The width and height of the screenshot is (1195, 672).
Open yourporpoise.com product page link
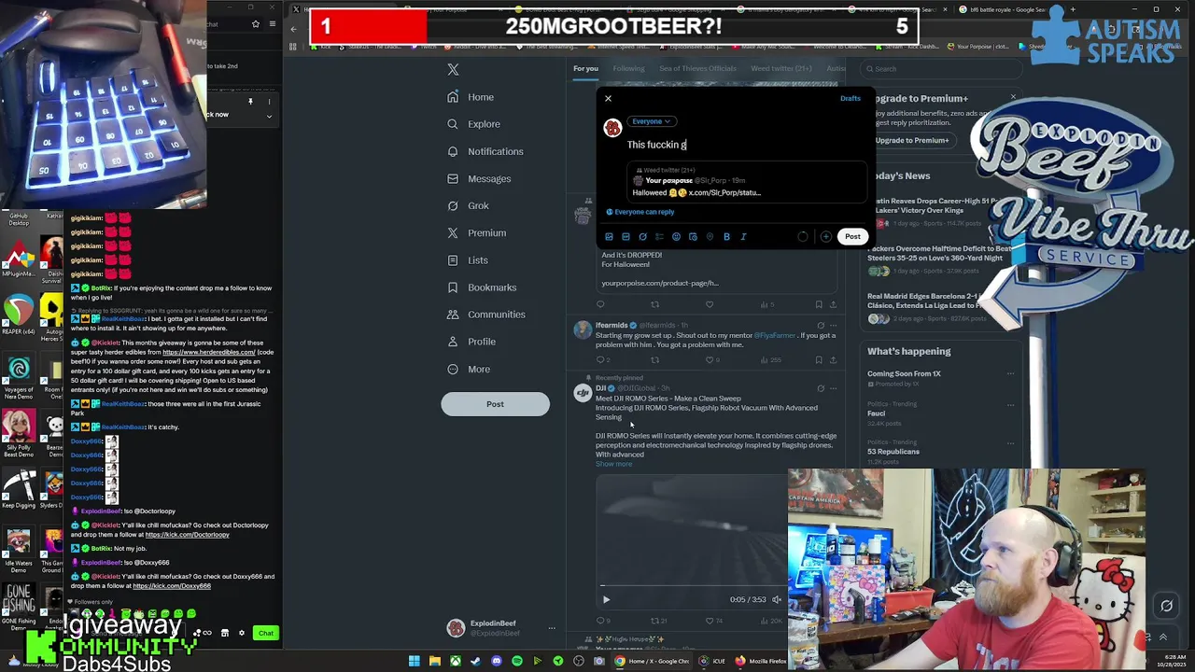(659, 283)
